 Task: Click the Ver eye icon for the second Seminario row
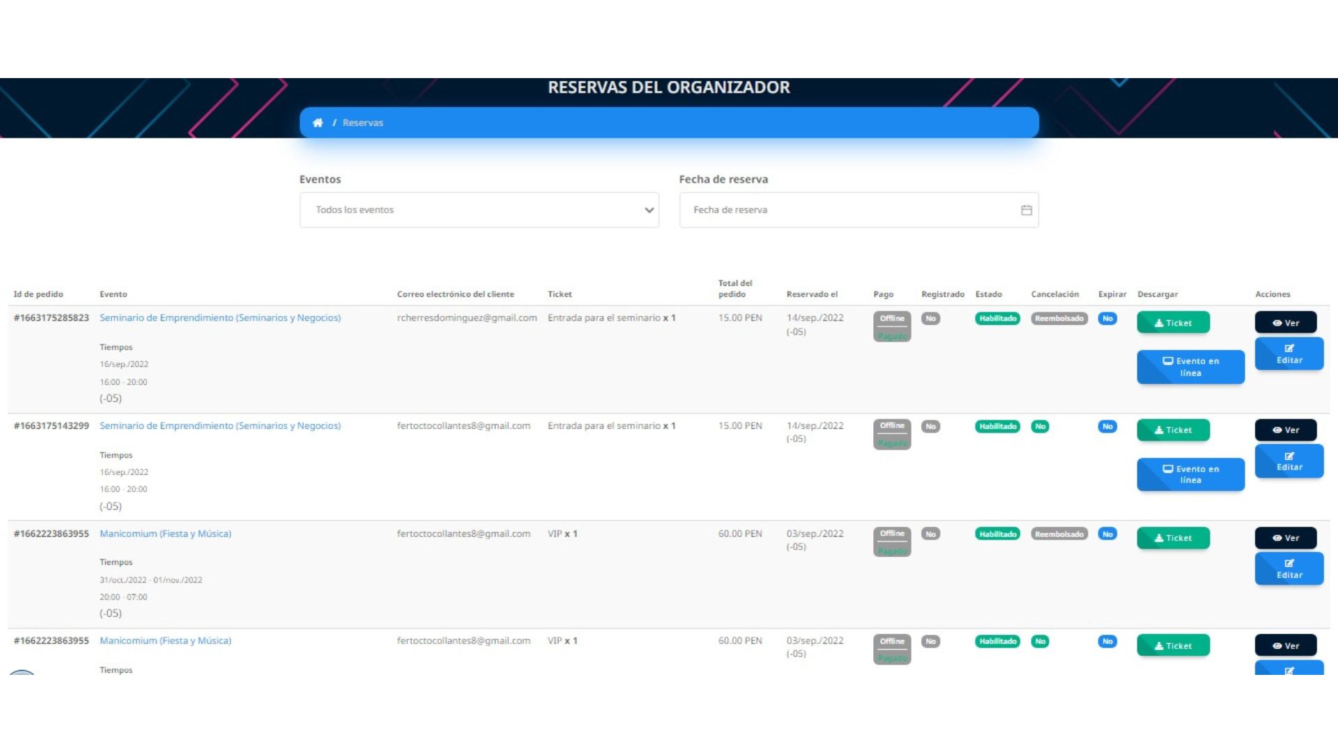pyautogui.click(x=1277, y=429)
